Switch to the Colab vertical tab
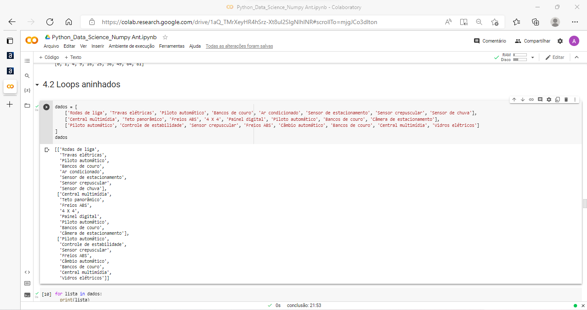The width and height of the screenshot is (587, 310). click(x=10, y=86)
